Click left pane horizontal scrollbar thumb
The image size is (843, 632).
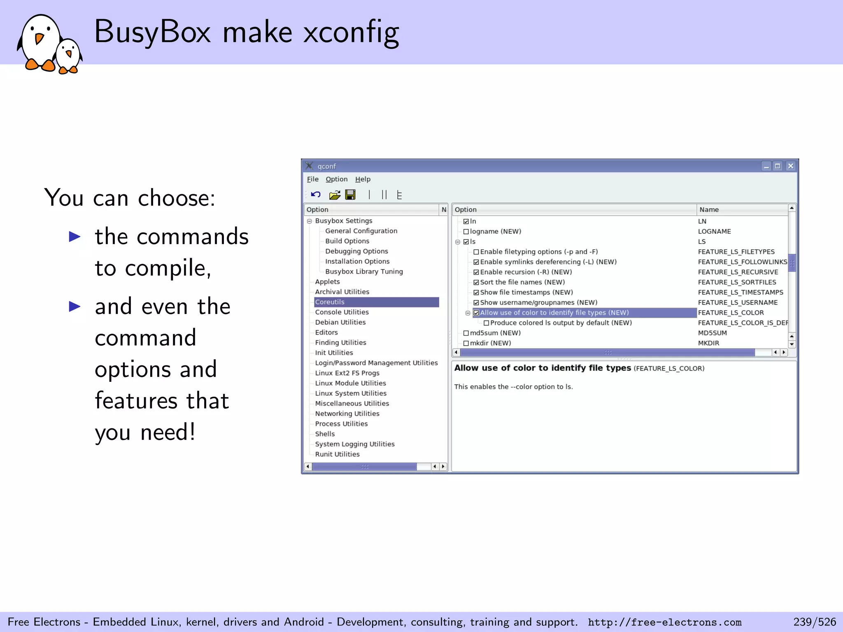pyautogui.click(x=364, y=467)
